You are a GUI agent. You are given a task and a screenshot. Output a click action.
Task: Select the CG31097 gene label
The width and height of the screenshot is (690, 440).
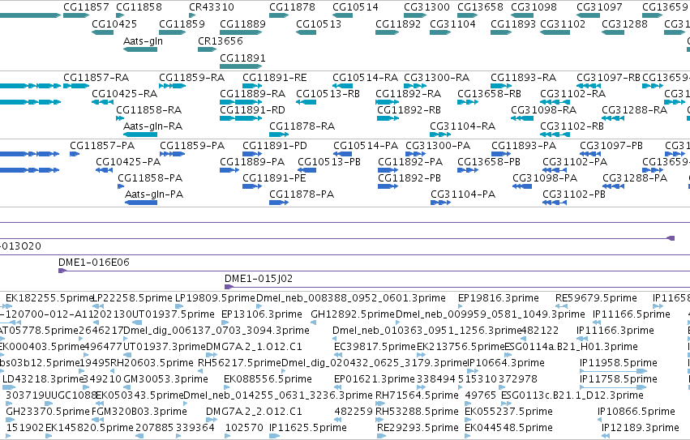(x=599, y=7)
